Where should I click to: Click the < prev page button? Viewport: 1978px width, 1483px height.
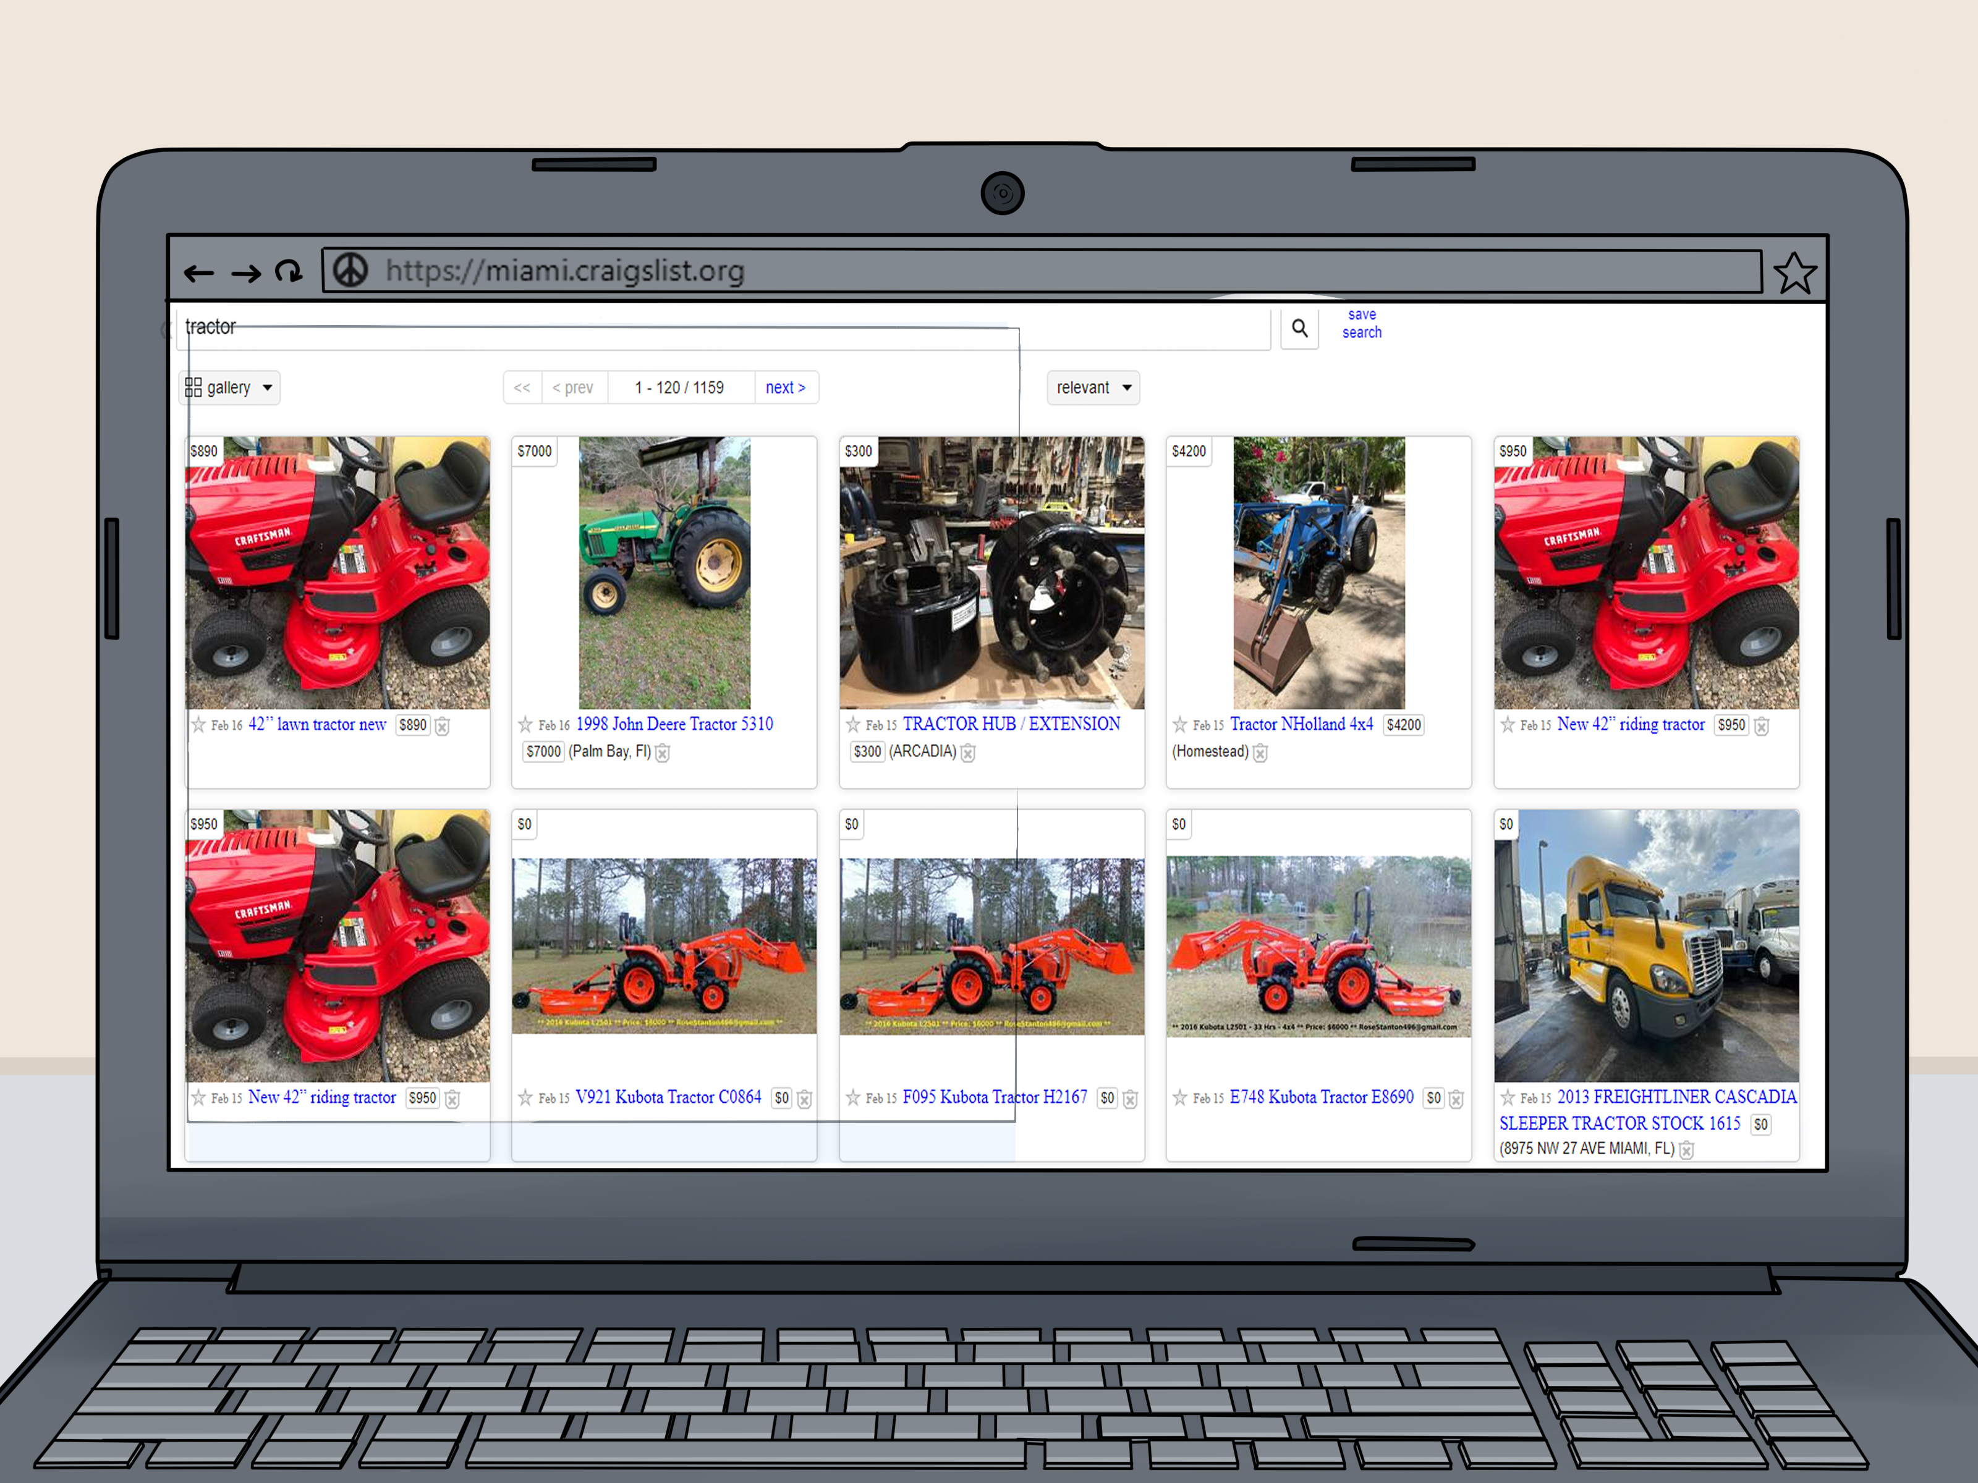coord(573,388)
